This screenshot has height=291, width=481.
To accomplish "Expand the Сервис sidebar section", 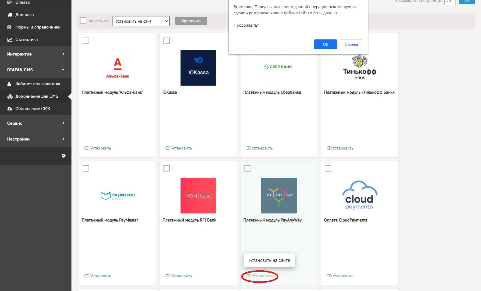I will [36, 123].
